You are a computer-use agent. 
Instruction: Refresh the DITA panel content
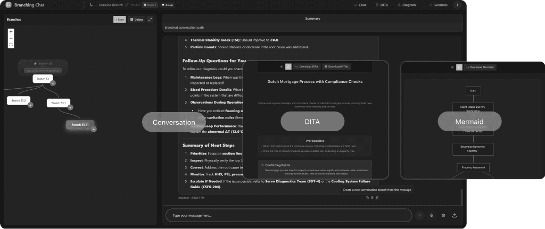click(288, 66)
